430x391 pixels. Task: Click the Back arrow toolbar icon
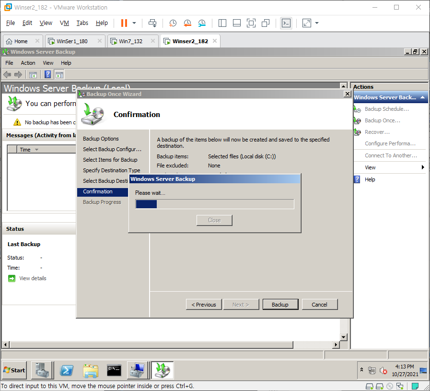pyautogui.click(x=7, y=74)
